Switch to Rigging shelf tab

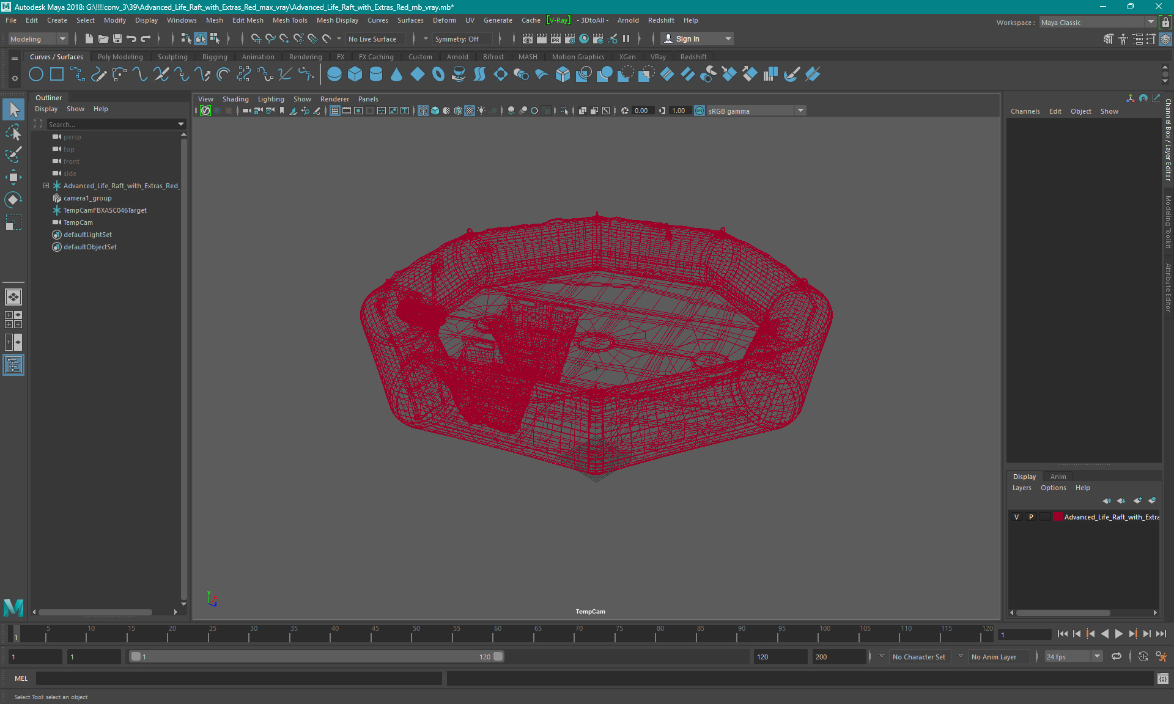[x=215, y=57]
